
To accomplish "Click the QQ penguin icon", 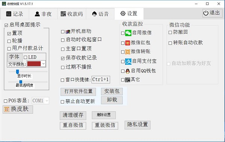I will [x=127, y=71].
